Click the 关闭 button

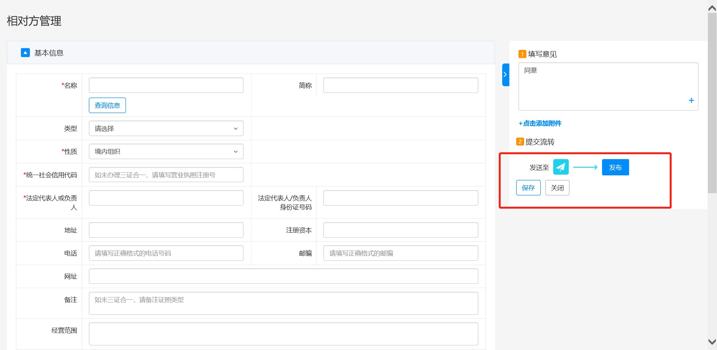pos(557,188)
